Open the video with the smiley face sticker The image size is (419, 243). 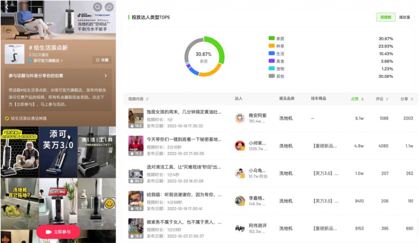[x=97, y=204]
